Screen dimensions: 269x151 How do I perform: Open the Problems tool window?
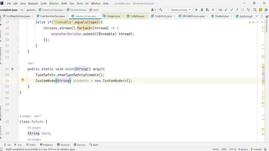pyautogui.click(x=46, y=145)
